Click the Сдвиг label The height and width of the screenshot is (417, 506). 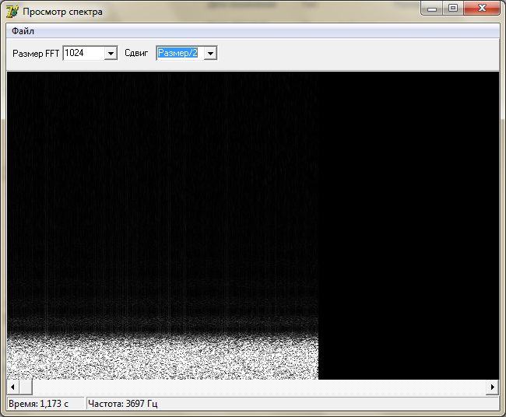[136, 53]
